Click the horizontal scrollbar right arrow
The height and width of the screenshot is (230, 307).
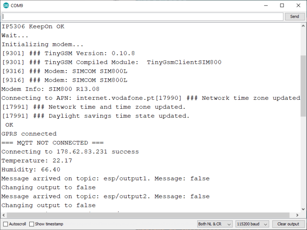(297, 215)
